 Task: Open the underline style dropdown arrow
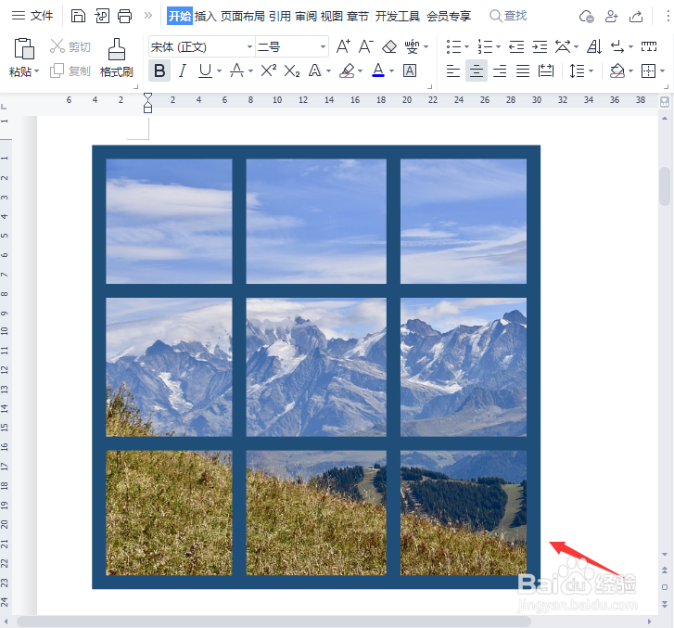(x=219, y=71)
